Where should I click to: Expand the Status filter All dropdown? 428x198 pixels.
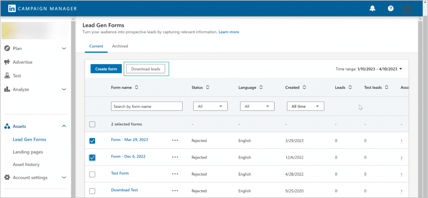pyautogui.click(x=210, y=106)
